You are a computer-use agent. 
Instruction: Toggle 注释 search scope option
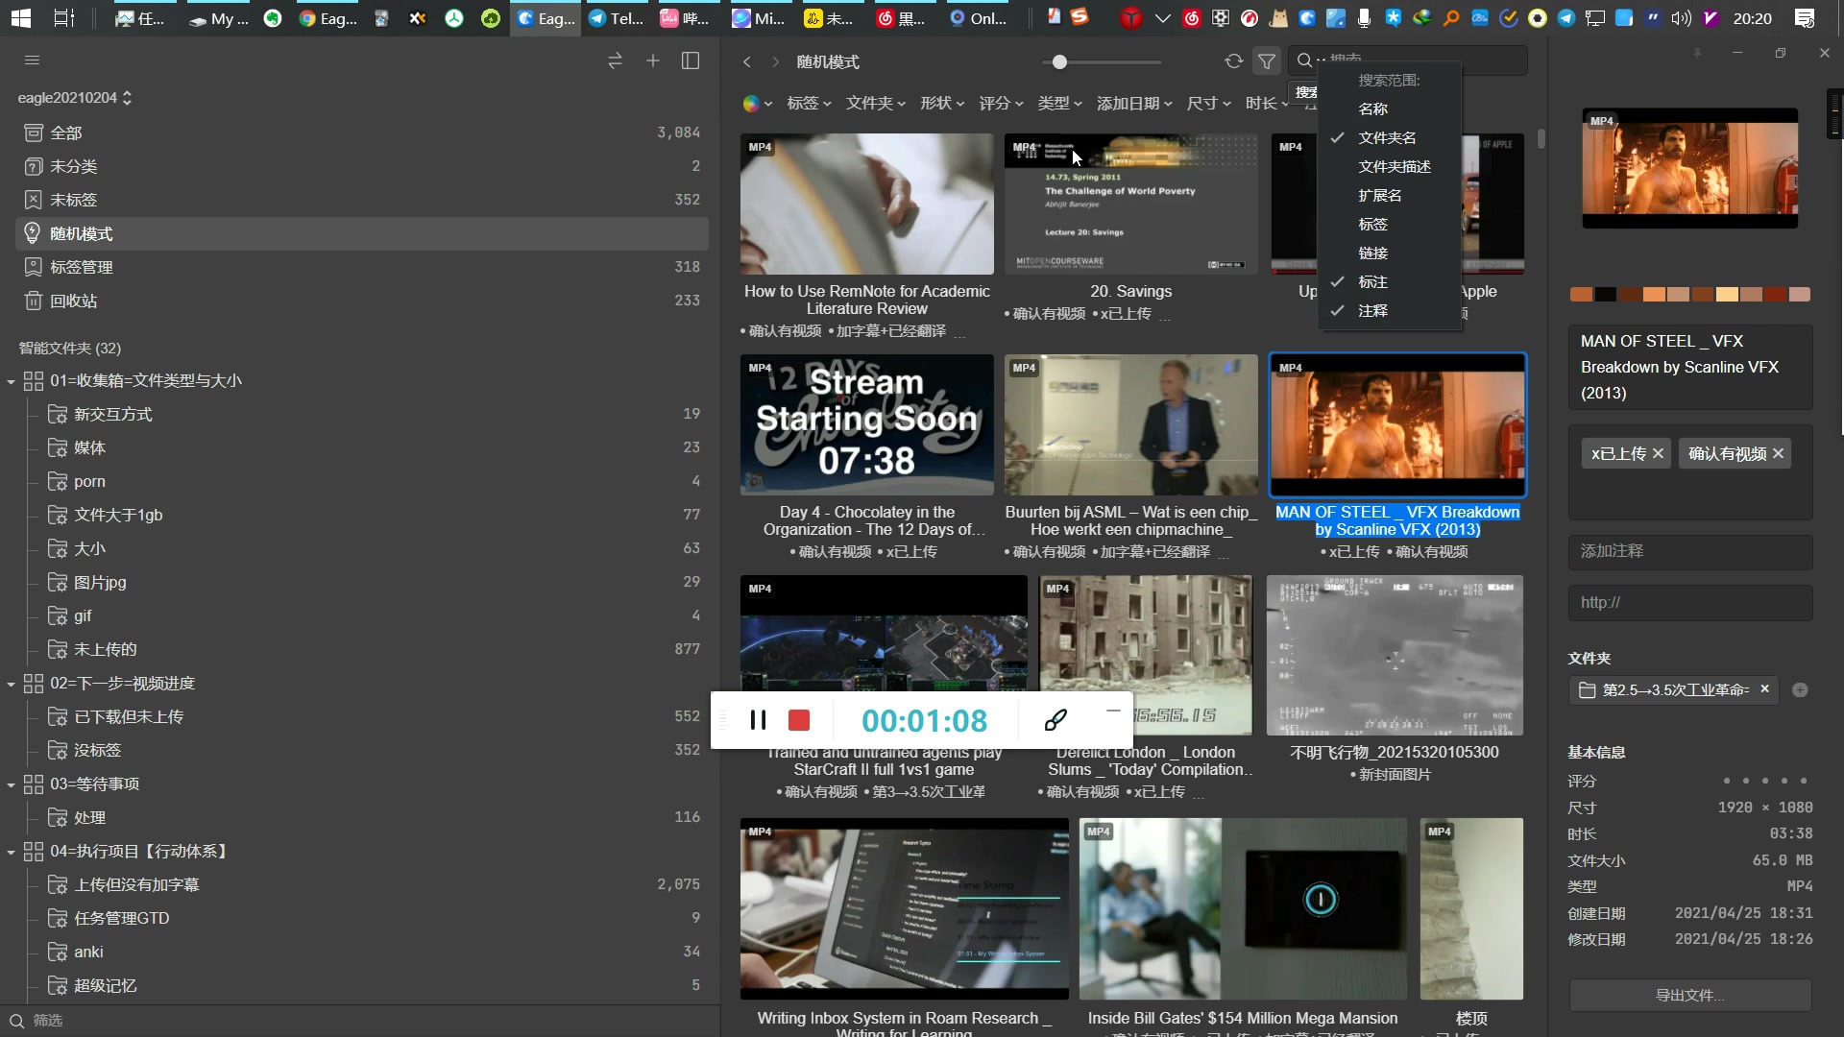pyautogui.click(x=1390, y=310)
